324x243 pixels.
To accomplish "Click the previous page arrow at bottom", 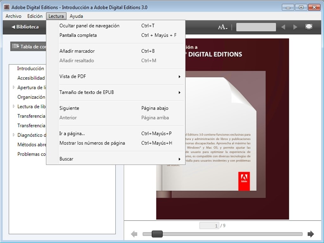I will (x=134, y=234).
